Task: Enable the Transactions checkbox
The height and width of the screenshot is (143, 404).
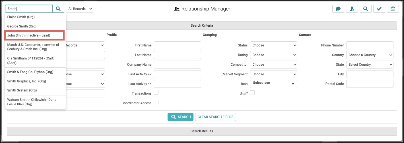Action: pos(156,92)
